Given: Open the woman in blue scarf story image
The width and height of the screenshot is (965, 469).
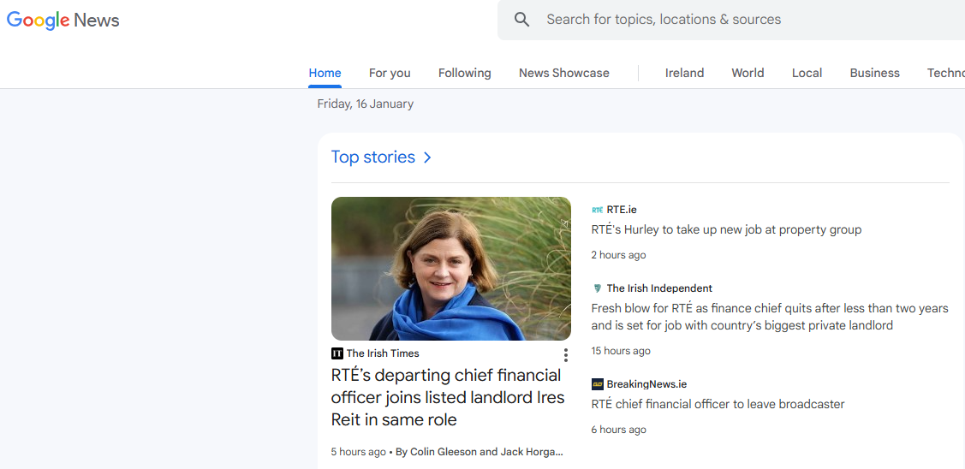Looking at the screenshot, I should coord(450,269).
